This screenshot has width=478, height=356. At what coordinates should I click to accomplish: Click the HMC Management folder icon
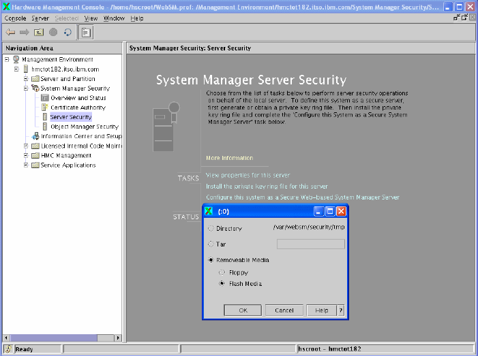[35, 155]
